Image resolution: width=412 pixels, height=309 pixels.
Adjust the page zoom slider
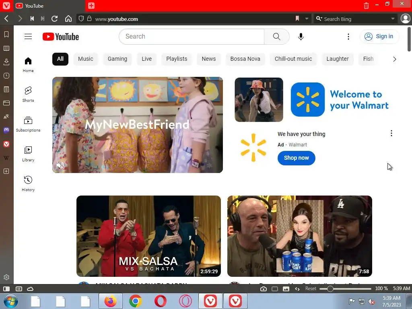pos(345,289)
